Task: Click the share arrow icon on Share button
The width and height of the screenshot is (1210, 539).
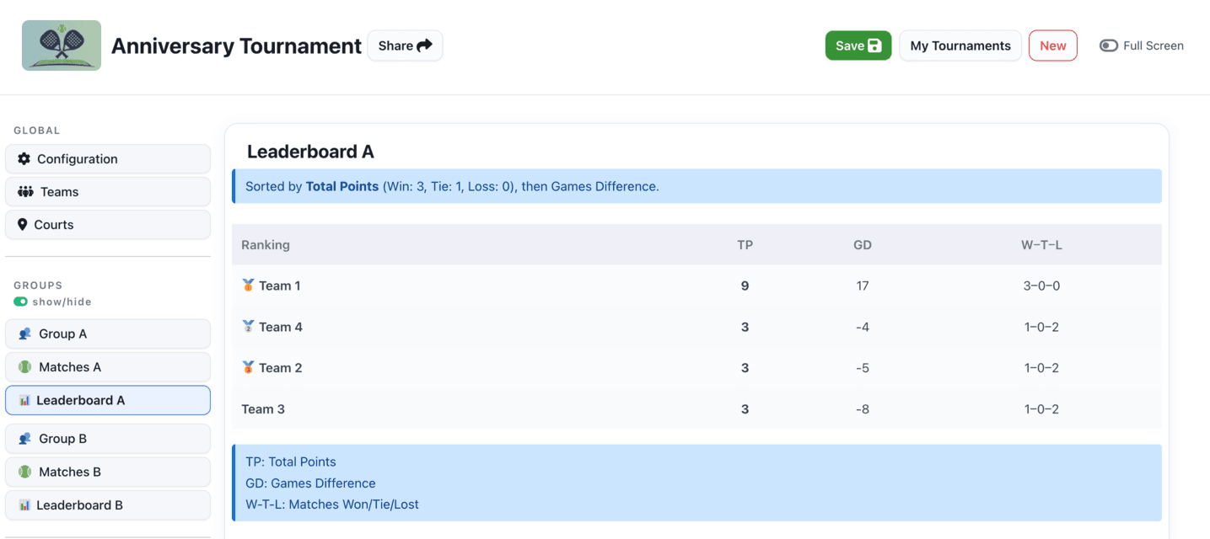Action: click(422, 45)
